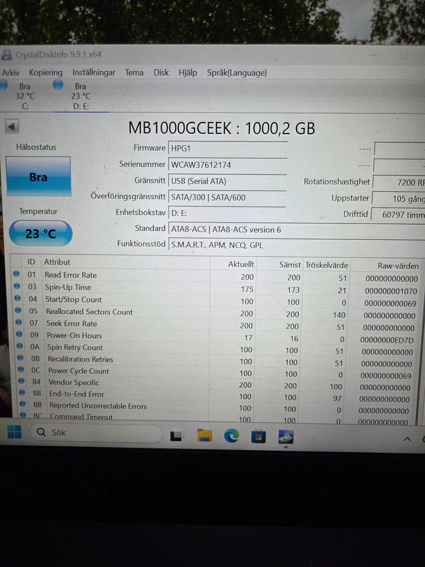This screenshot has width=425, height=567.
Task: Click the ID column header
Action: [31, 262]
